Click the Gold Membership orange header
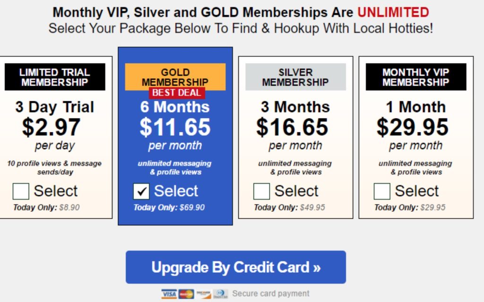 pos(175,76)
